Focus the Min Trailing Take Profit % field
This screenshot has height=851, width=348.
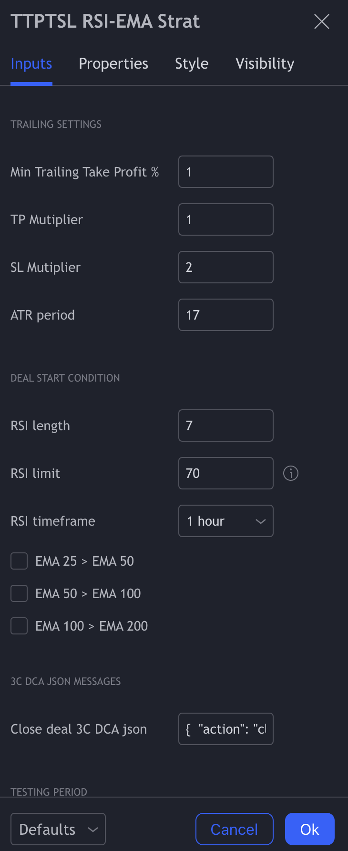pos(225,172)
